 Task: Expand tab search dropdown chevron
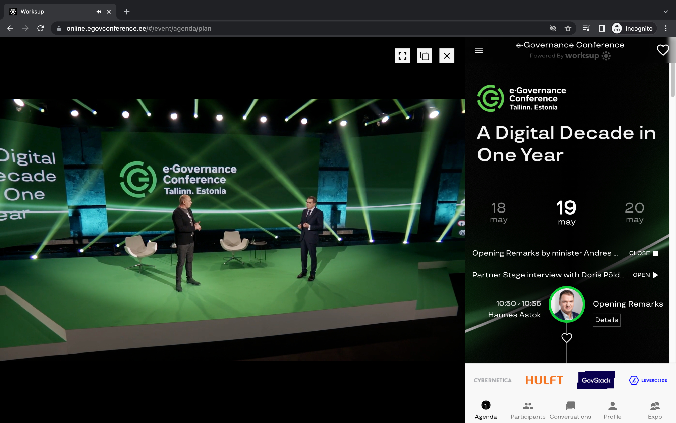point(666,12)
